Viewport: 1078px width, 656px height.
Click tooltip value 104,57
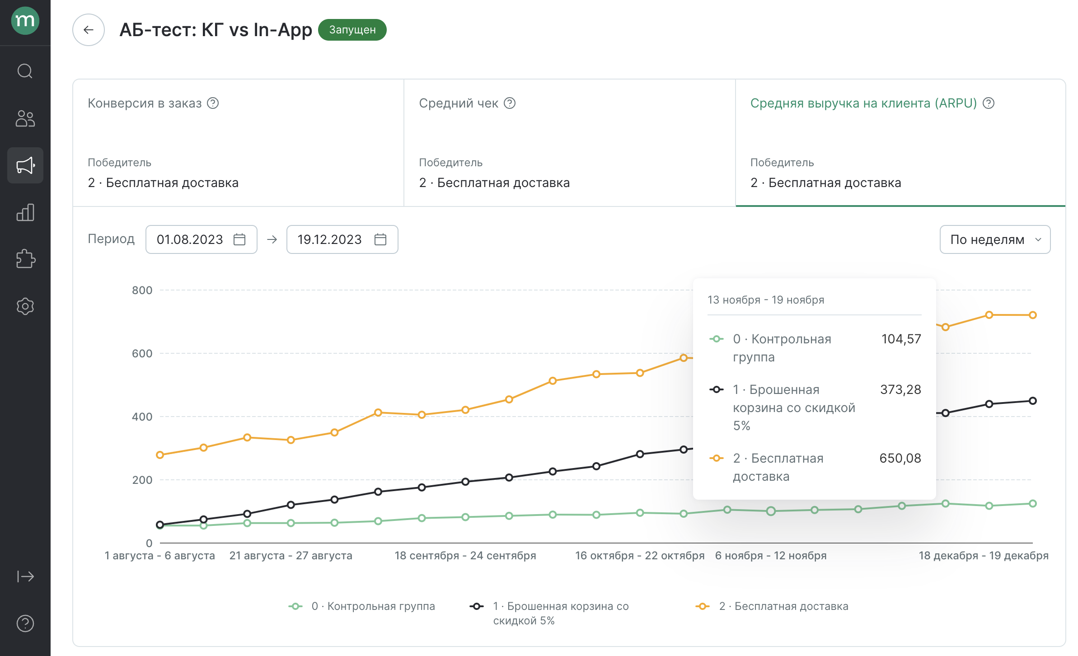tap(901, 339)
